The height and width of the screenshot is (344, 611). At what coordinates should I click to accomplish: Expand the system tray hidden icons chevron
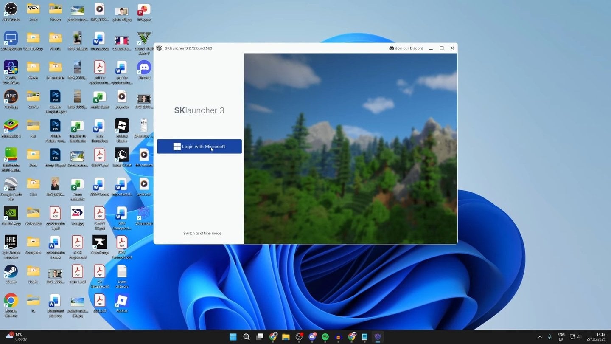click(540, 337)
